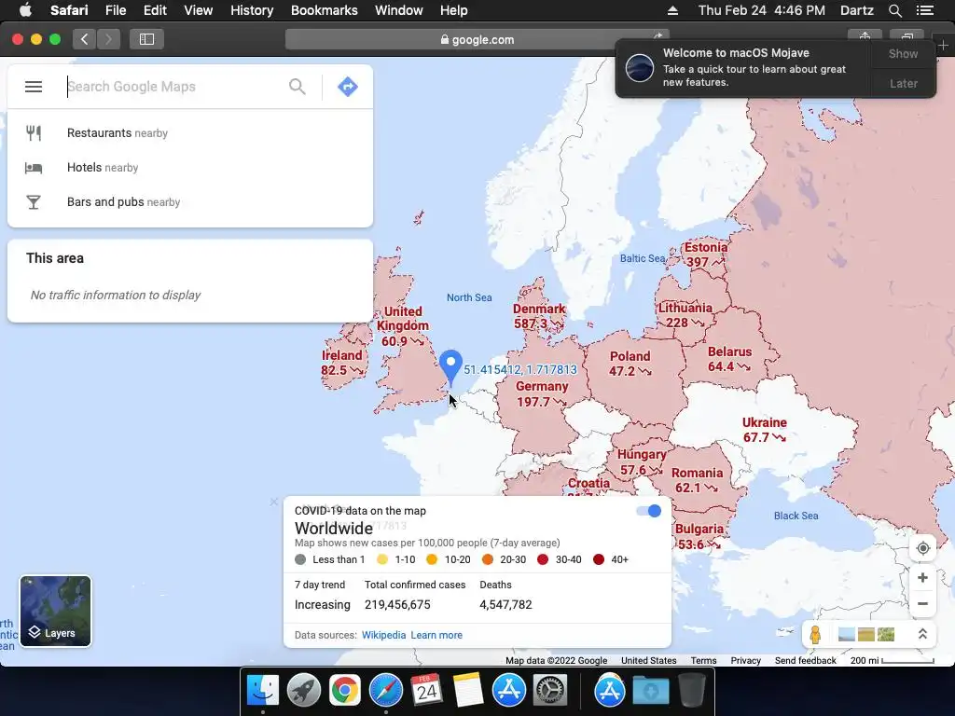Open the Privacy link in map footer
Image resolution: width=955 pixels, height=716 pixels.
[745, 661]
